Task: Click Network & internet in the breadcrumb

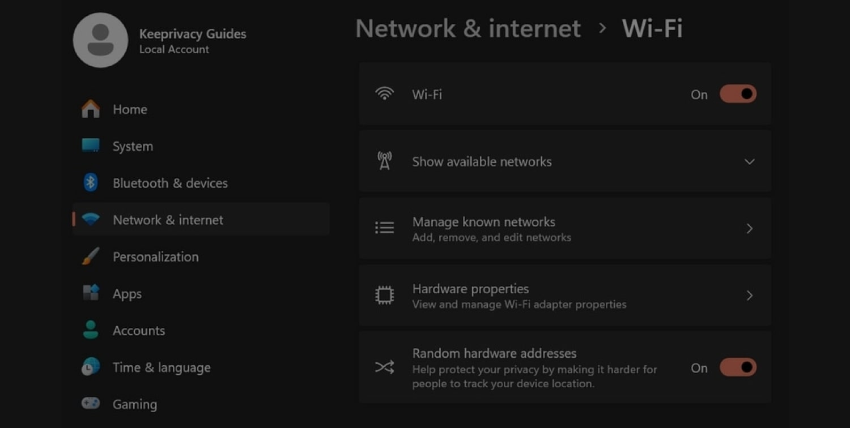Action: tap(468, 28)
